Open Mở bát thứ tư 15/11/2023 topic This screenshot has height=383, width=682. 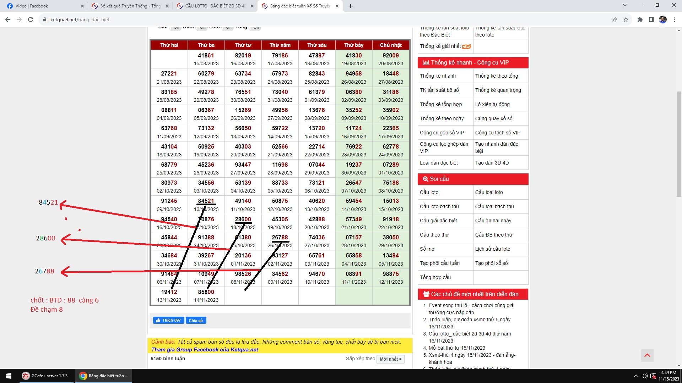tap(457, 348)
